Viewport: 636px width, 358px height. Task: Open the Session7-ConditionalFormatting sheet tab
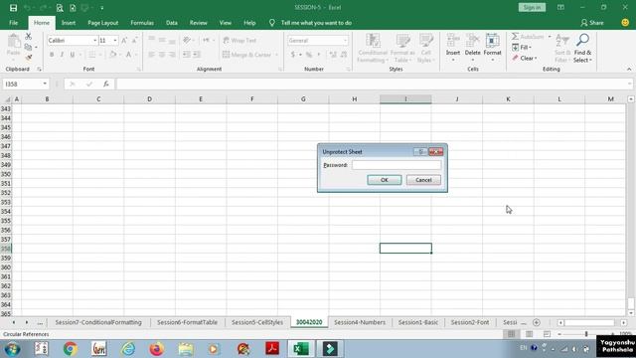[98, 322]
